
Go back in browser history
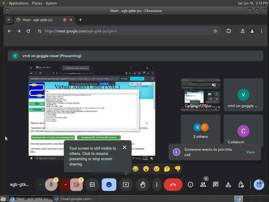coord(10,31)
